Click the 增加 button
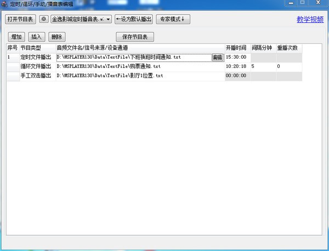Screen dimensions: 329x251 pos(16,37)
